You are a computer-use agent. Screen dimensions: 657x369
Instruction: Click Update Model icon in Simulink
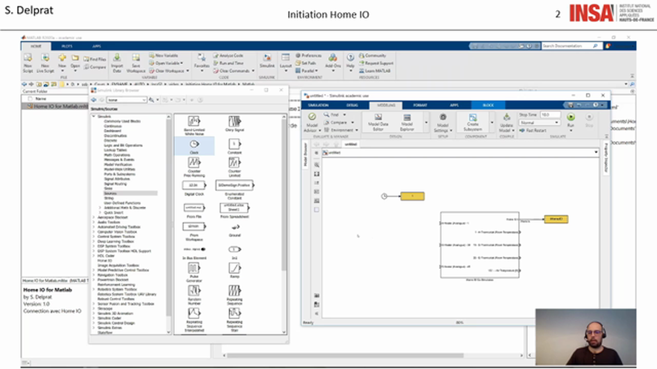pyautogui.click(x=507, y=118)
